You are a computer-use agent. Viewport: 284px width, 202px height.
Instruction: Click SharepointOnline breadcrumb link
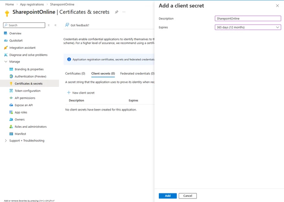(62, 4)
